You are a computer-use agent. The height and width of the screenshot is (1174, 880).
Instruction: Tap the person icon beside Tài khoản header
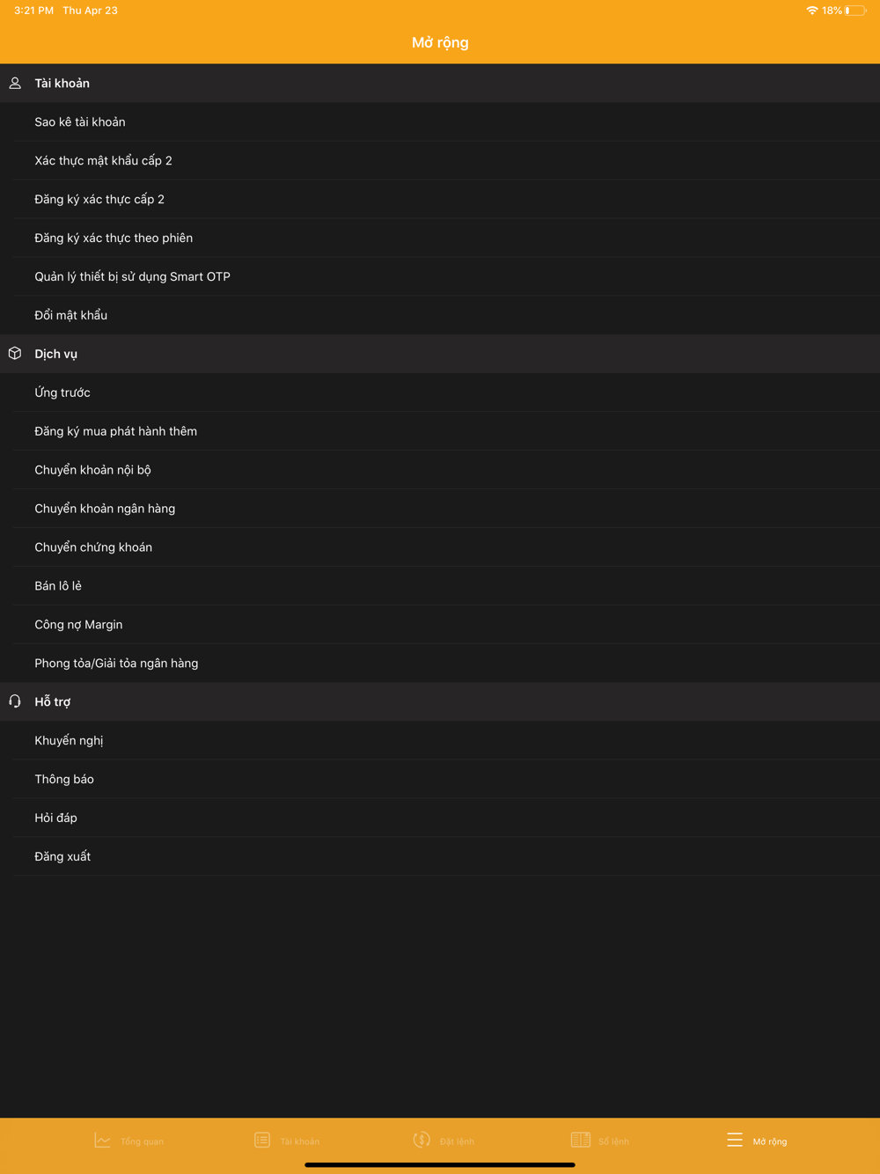(x=15, y=84)
